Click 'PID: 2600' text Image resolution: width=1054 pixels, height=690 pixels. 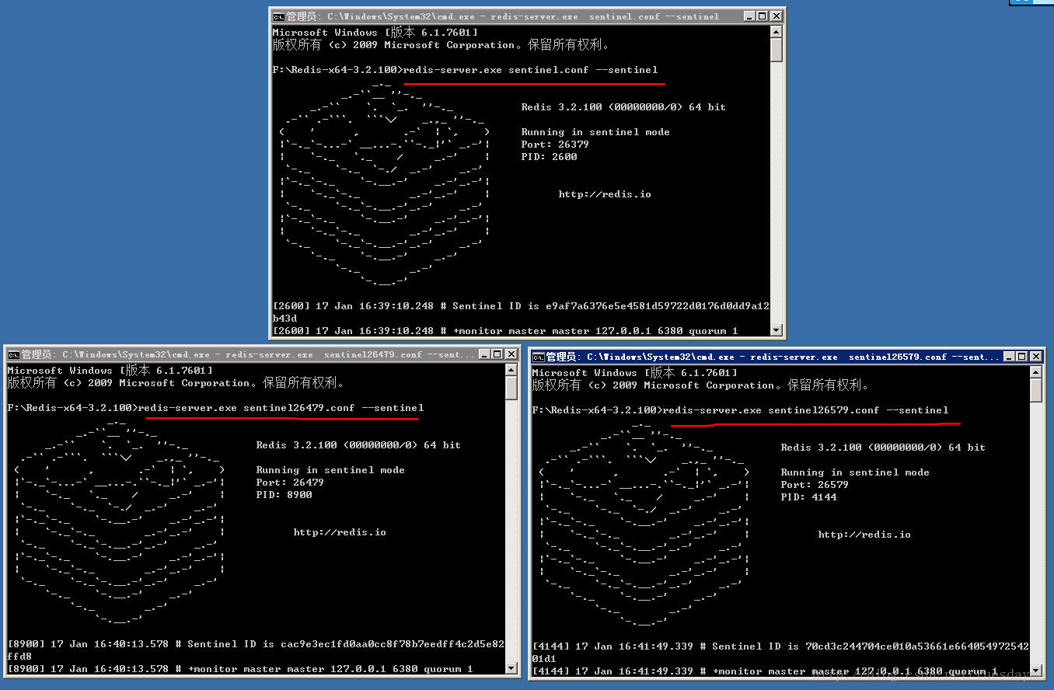tap(549, 157)
